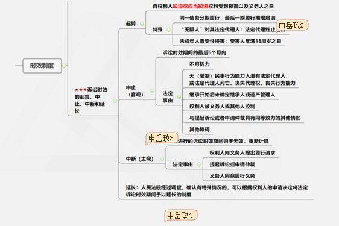Image resolution: width=339 pixels, height=226 pixels.
Task: Collapse the 法定事由 toggle under 中止
Action: point(179,97)
